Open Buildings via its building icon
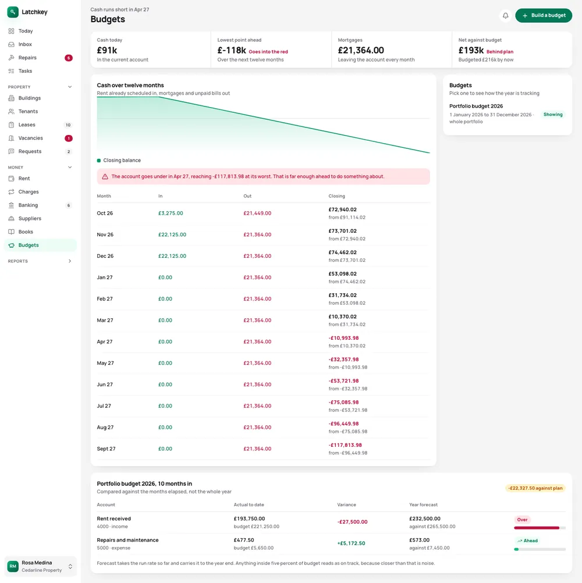Screen dimensions: 582x583 pyautogui.click(x=12, y=98)
